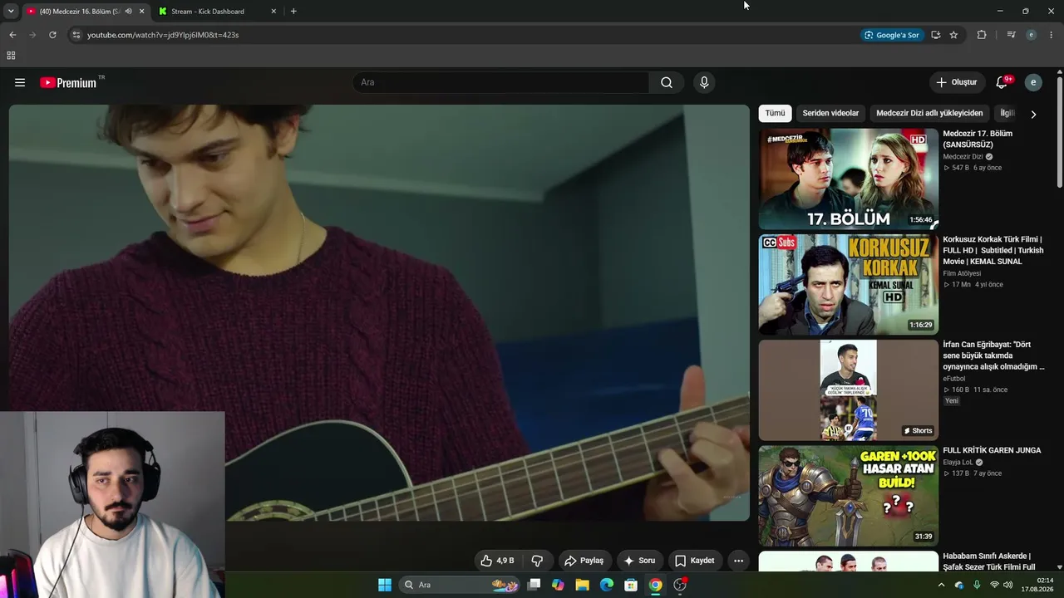This screenshot has height=598, width=1064.
Task: Launch Copilot from the taskbar
Action: [x=558, y=585]
